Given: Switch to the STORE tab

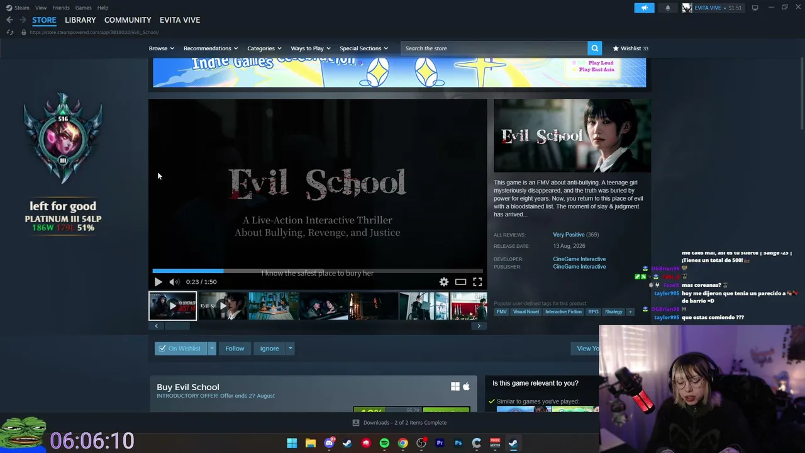Looking at the screenshot, I should pos(44,20).
